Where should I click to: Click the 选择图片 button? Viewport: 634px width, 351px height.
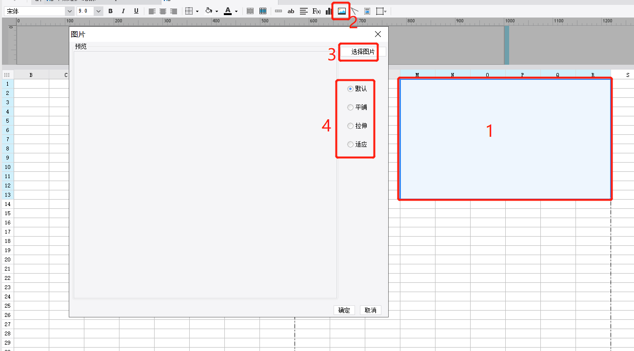[x=363, y=52]
